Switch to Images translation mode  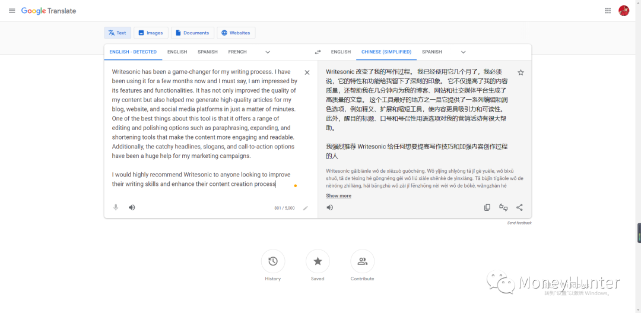click(x=151, y=33)
